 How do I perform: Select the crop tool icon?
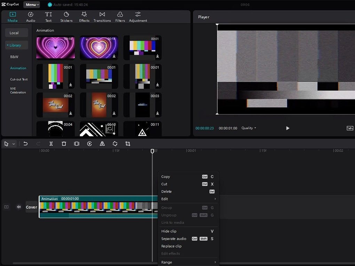(128, 144)
